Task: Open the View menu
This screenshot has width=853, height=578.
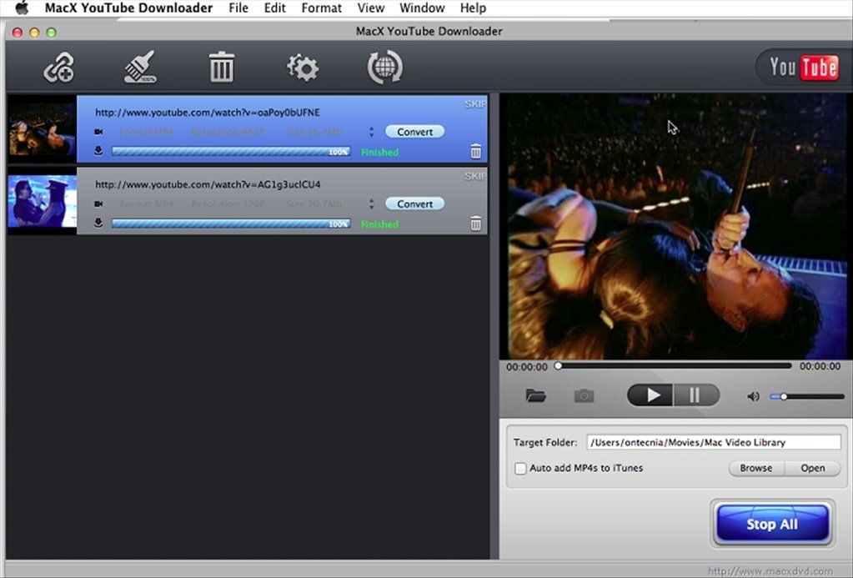Action: 371,8
